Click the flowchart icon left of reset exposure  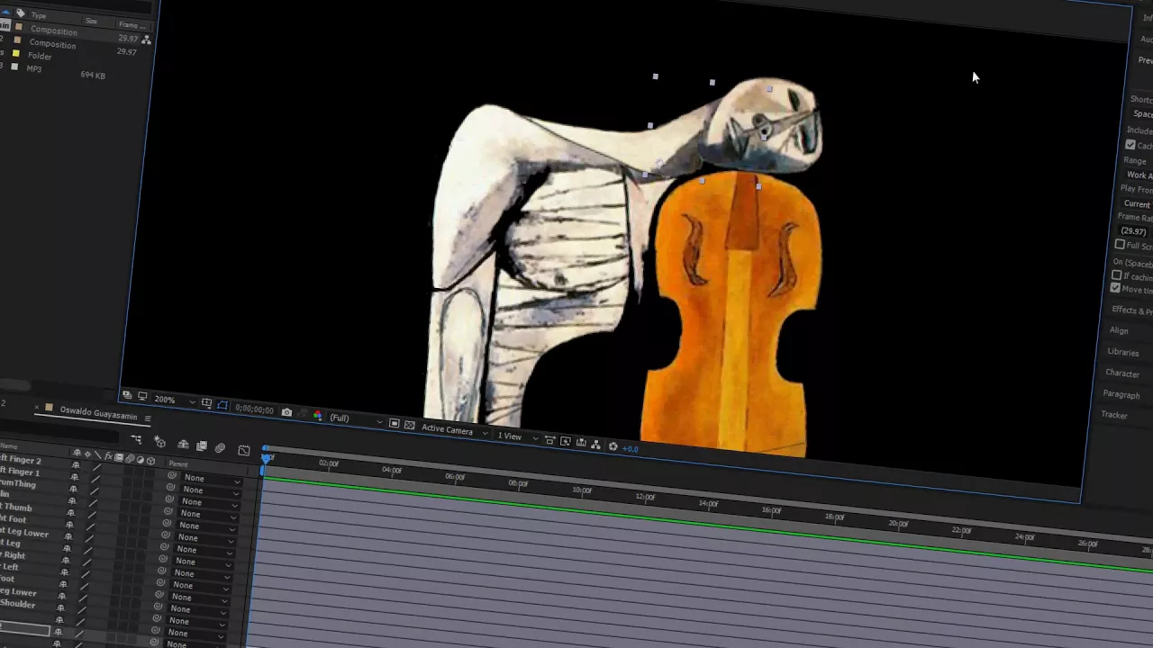tap(595, 444)
